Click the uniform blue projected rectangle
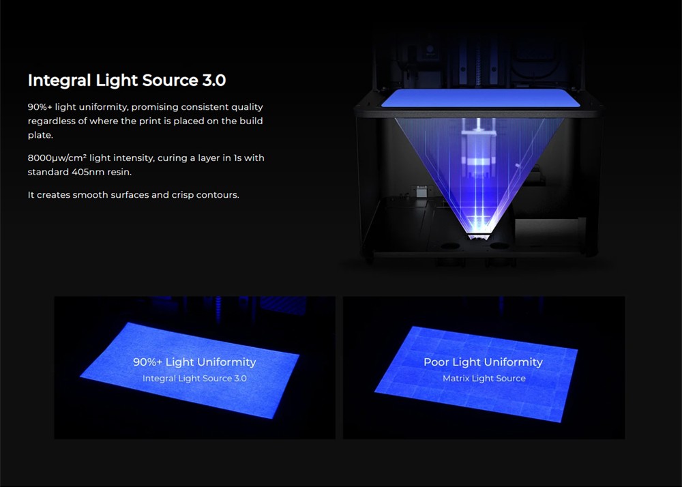Image resolution: width=682 pixels, height=487 pixels. [190, 370]
